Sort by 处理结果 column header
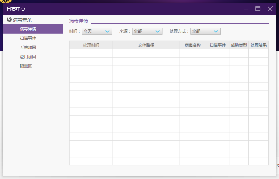The height and width of the screenshot is (179, 279). pyautogui.click(x=259, y=45)
